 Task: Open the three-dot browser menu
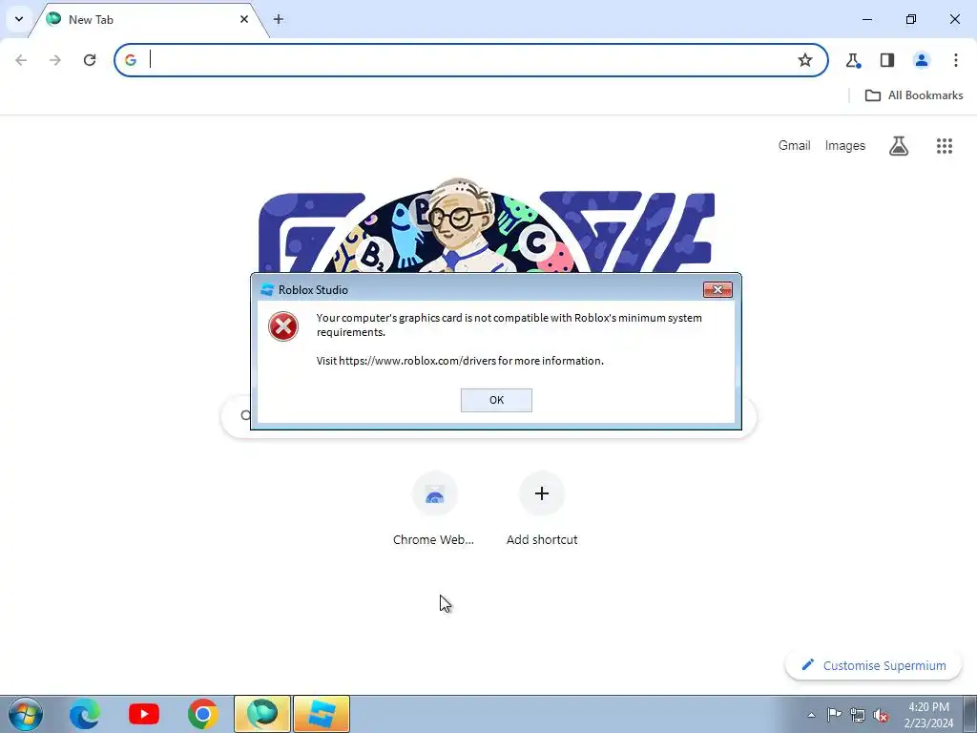tap(956, 60)
